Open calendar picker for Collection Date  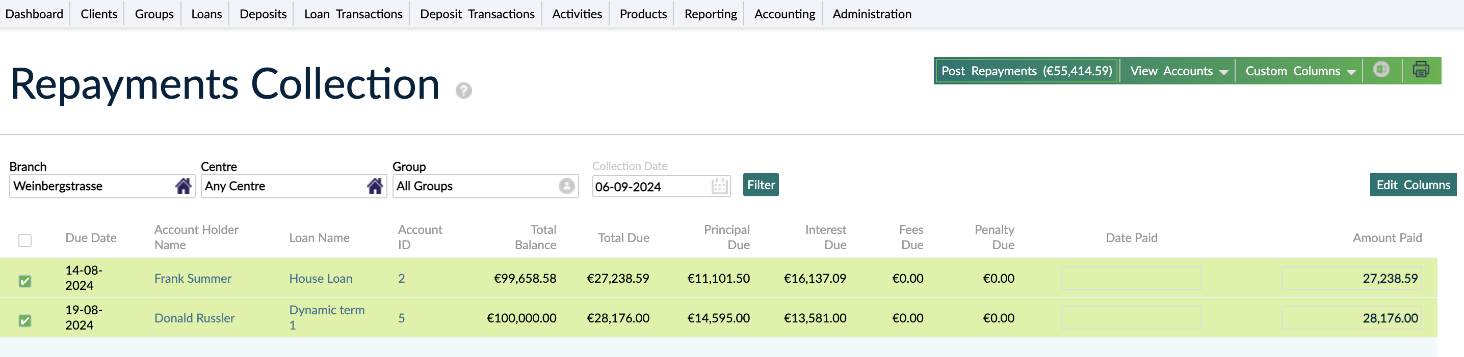(719, 187)
